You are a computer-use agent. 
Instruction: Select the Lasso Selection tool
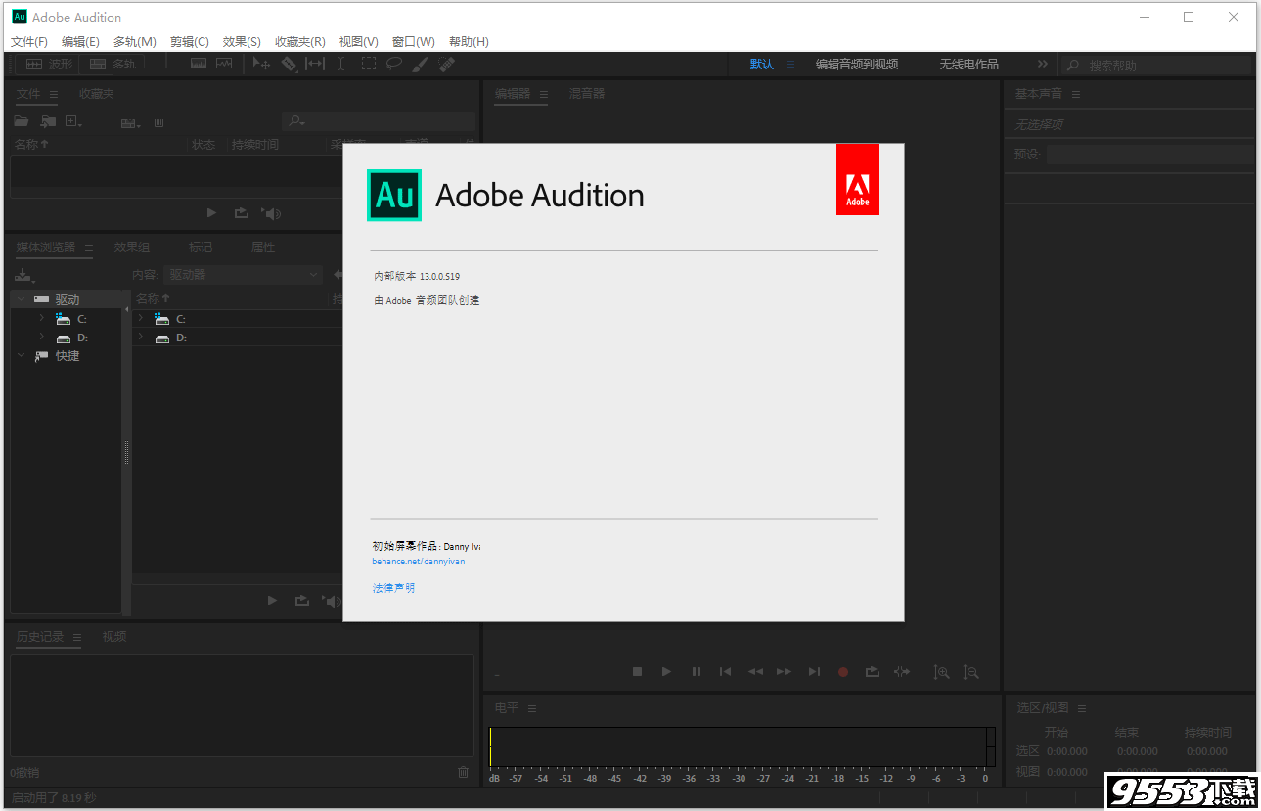(393, 64)
